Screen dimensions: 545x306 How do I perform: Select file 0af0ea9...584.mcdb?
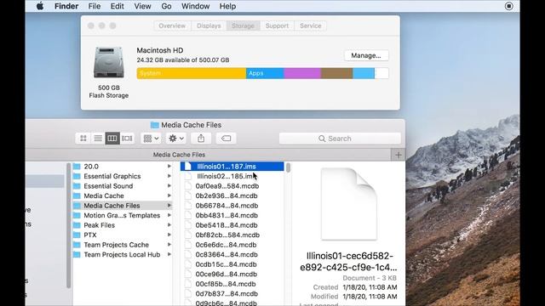232,186
